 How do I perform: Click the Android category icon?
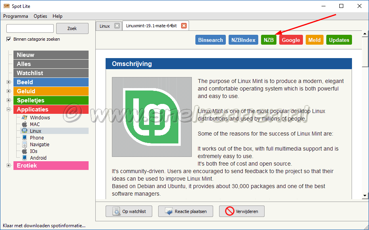[x=25, y=158]
